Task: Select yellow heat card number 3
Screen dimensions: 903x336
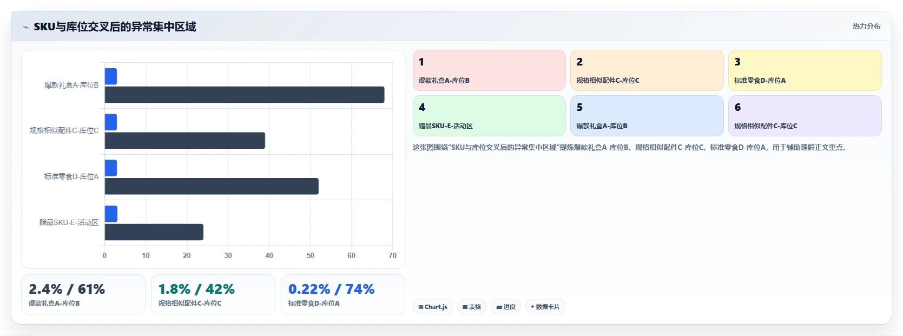Action: click(805, 70)
